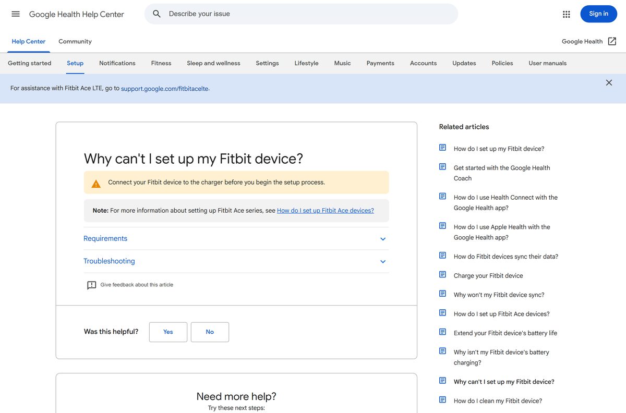
Task: Open the hamburger main menu
Action: point(16,14)
